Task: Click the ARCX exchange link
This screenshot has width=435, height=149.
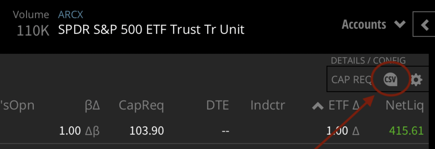Action: pos(71,14)
